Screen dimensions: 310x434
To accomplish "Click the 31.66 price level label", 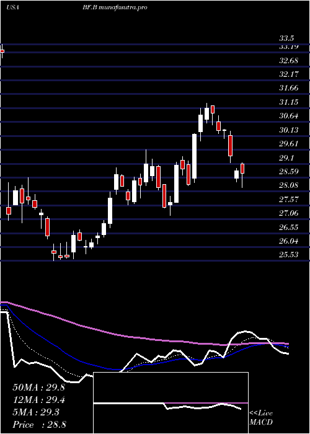I will [x=289, y=88].
